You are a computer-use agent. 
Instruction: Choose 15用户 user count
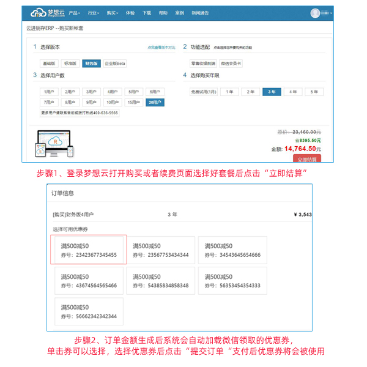click(133, 102)
